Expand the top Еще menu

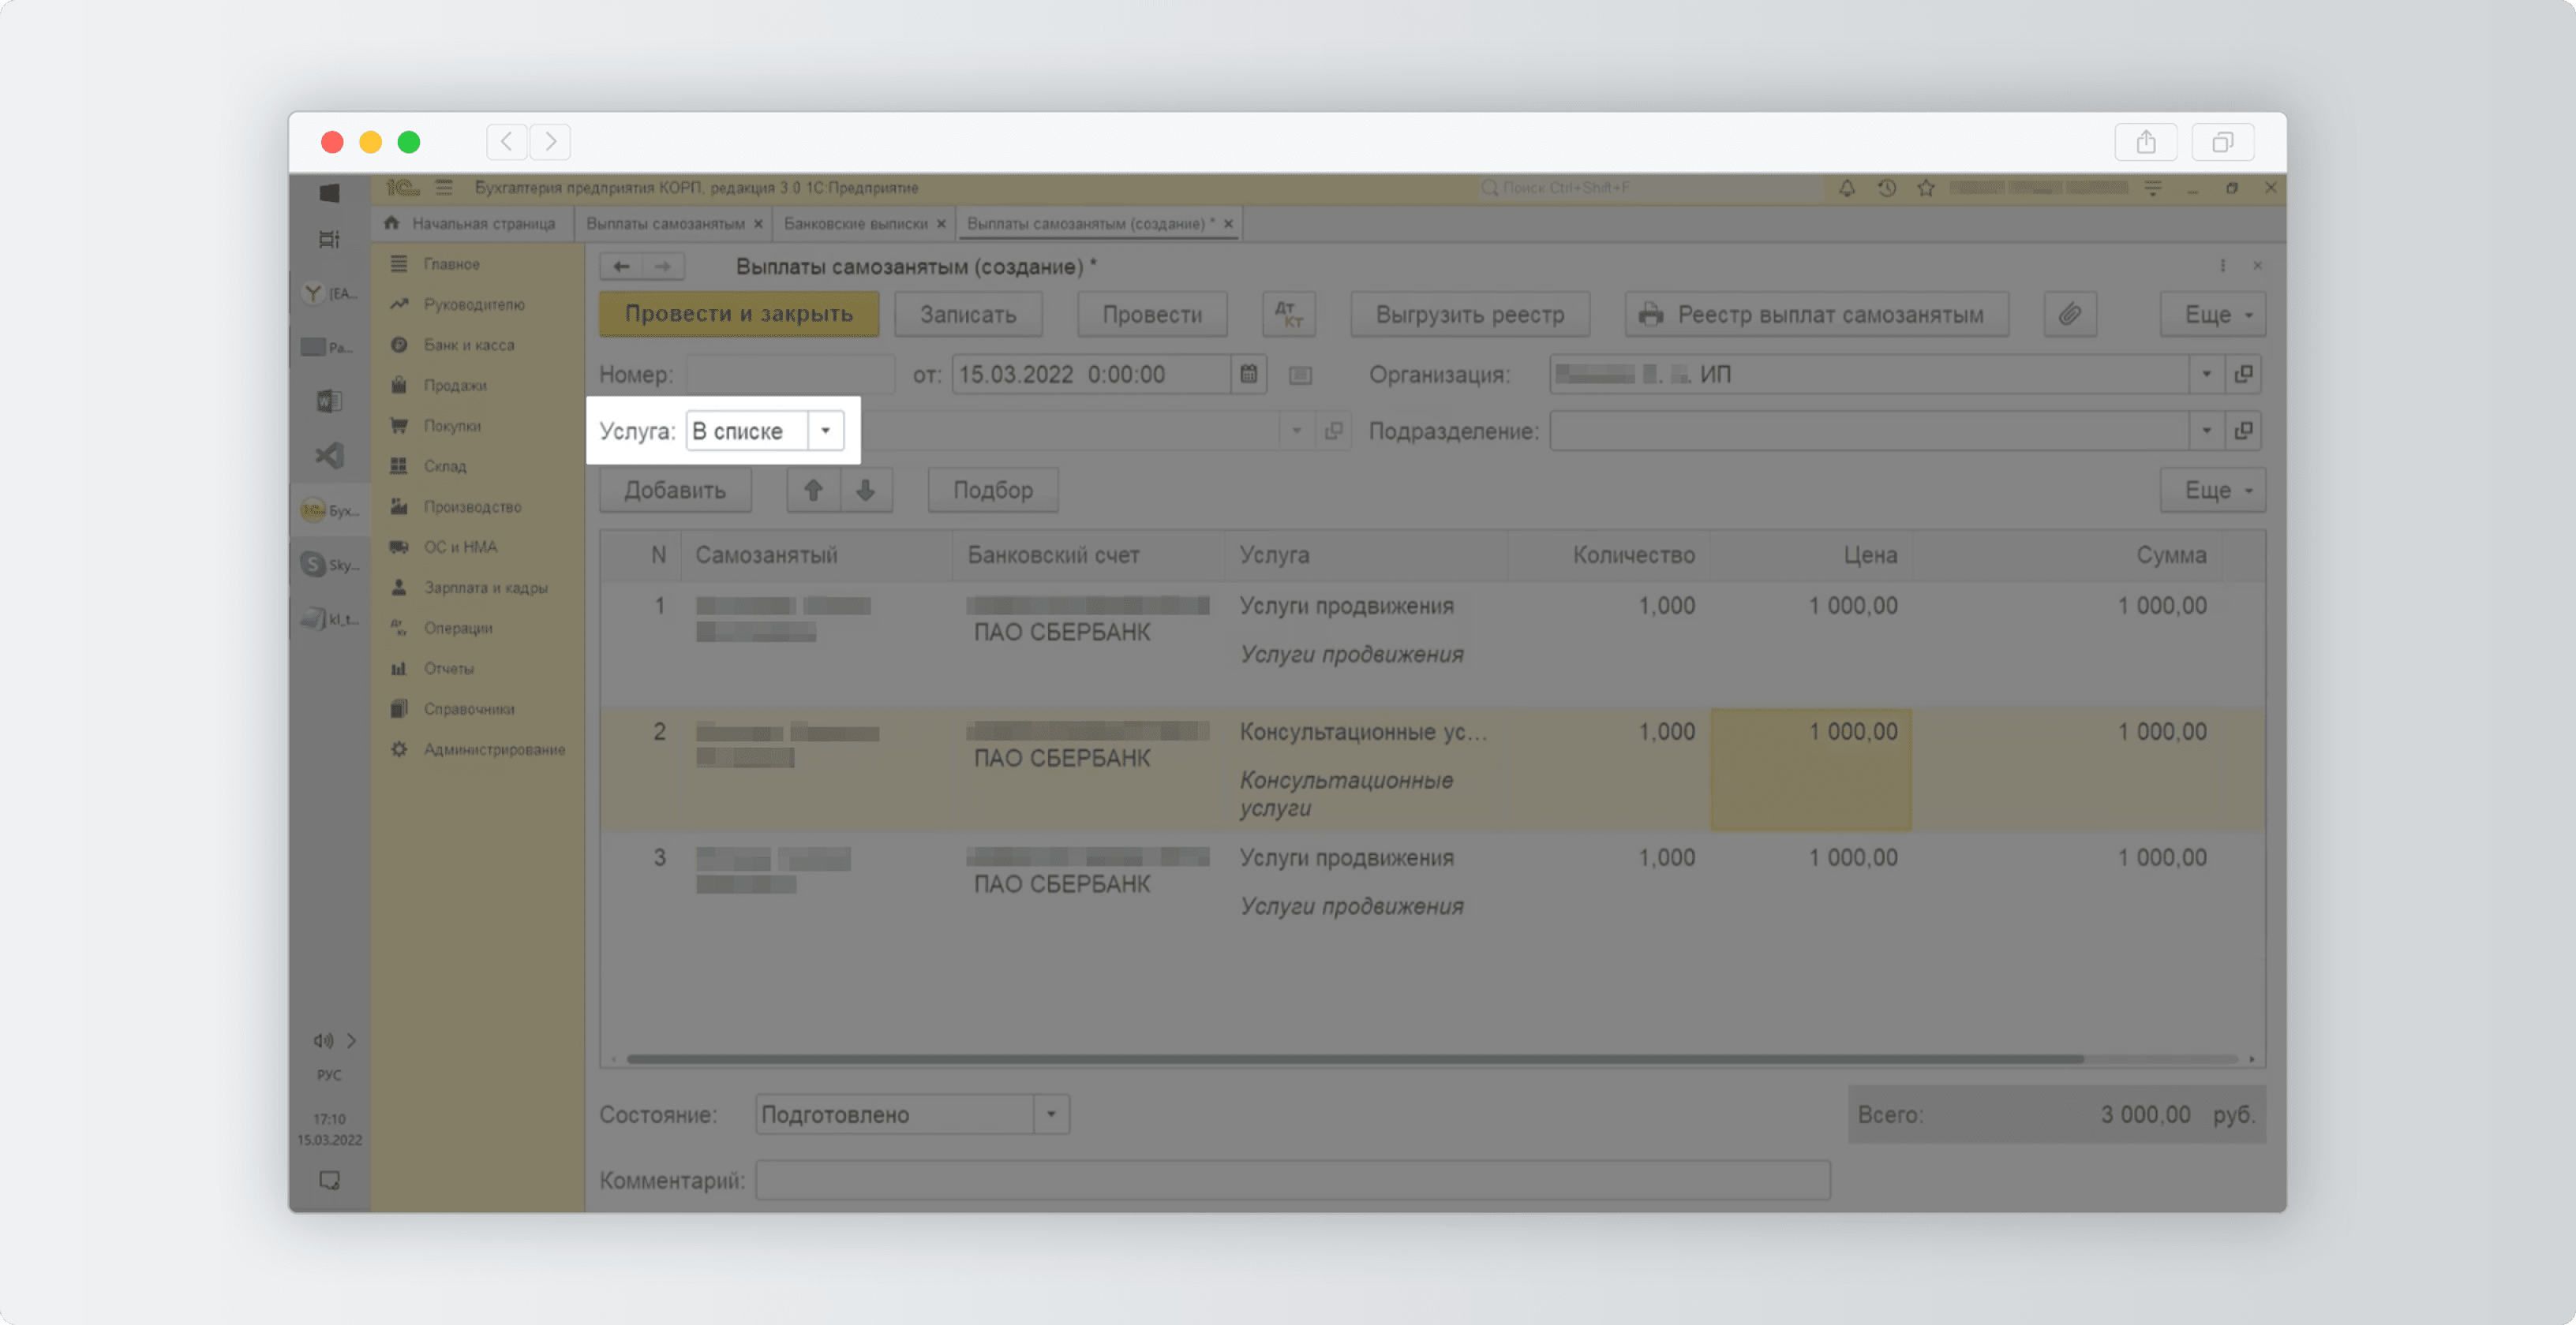point(2212,315)
